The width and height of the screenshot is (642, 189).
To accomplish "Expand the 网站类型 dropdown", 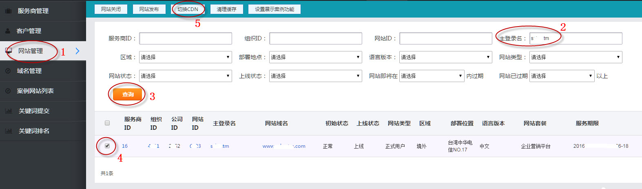I will (575, 57).
